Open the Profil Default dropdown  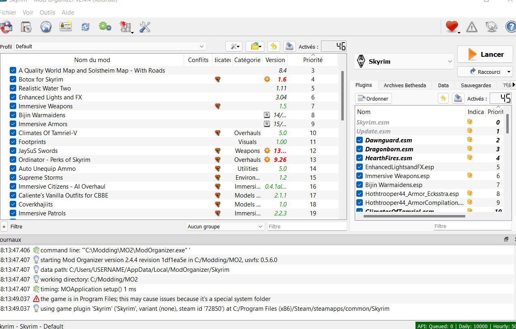(x=110, y=46)
